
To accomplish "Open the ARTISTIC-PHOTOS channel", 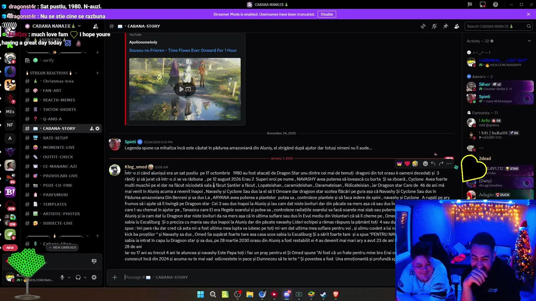I will pos(62,214).
